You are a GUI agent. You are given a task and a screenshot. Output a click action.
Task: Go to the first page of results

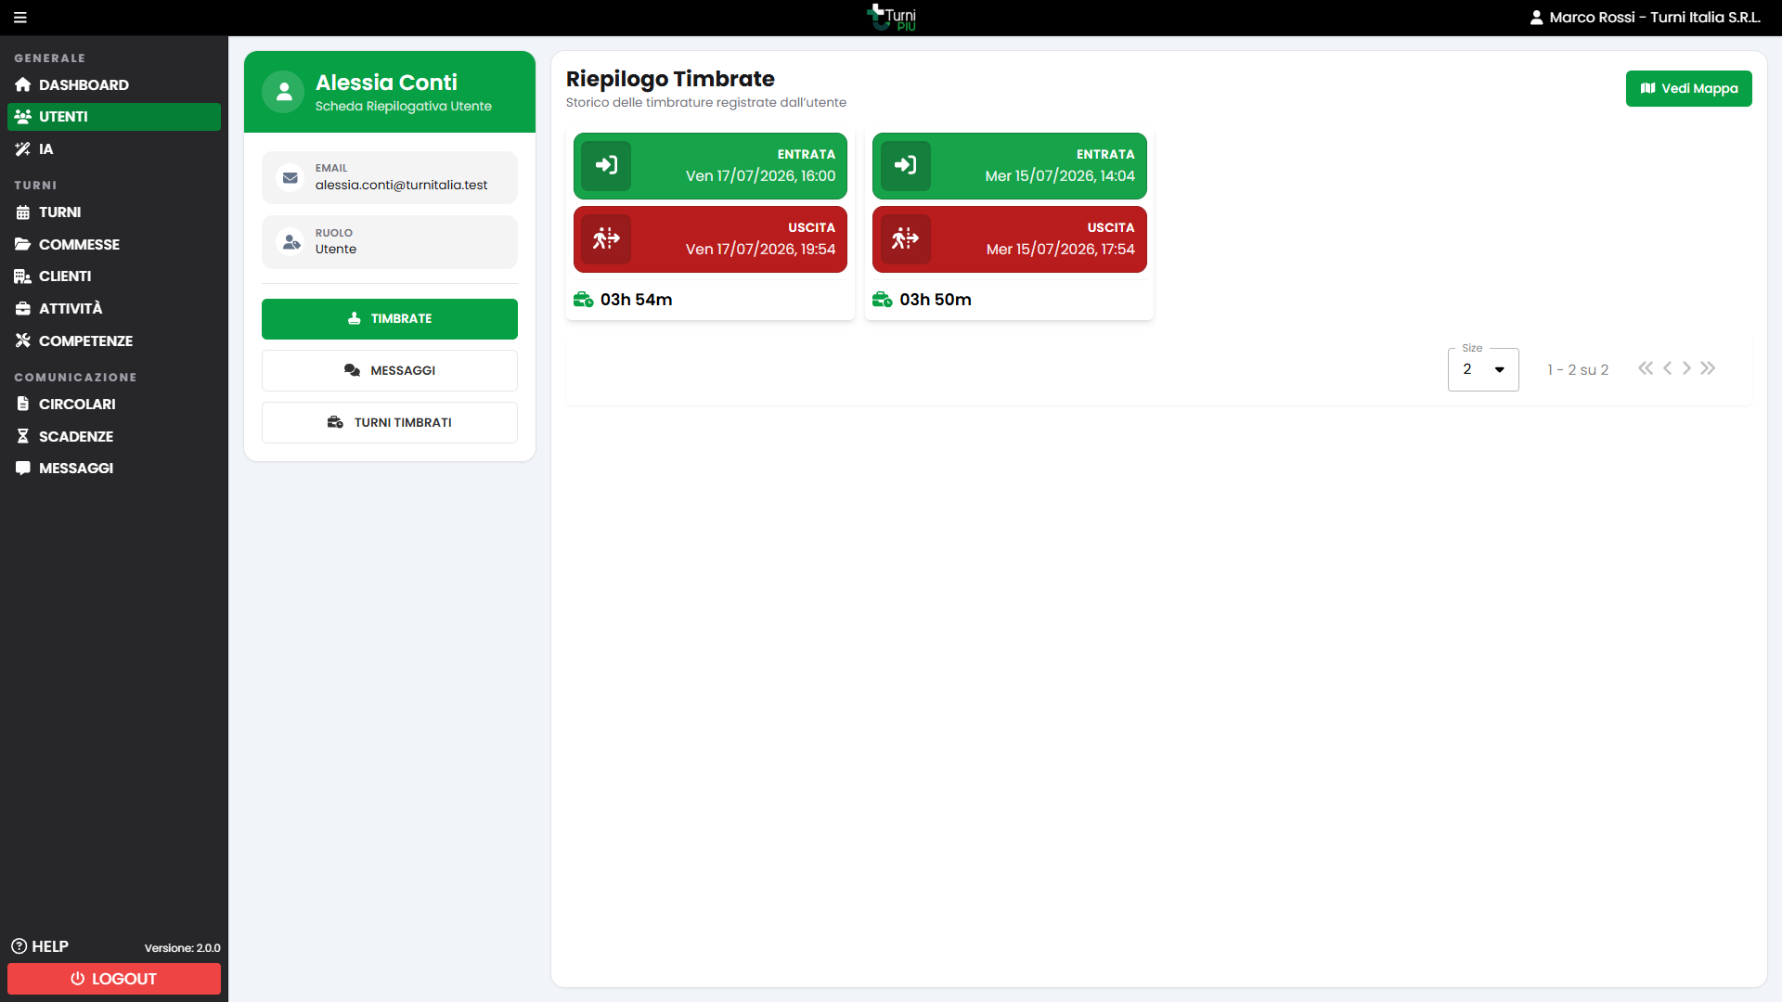coord(1646,368)
